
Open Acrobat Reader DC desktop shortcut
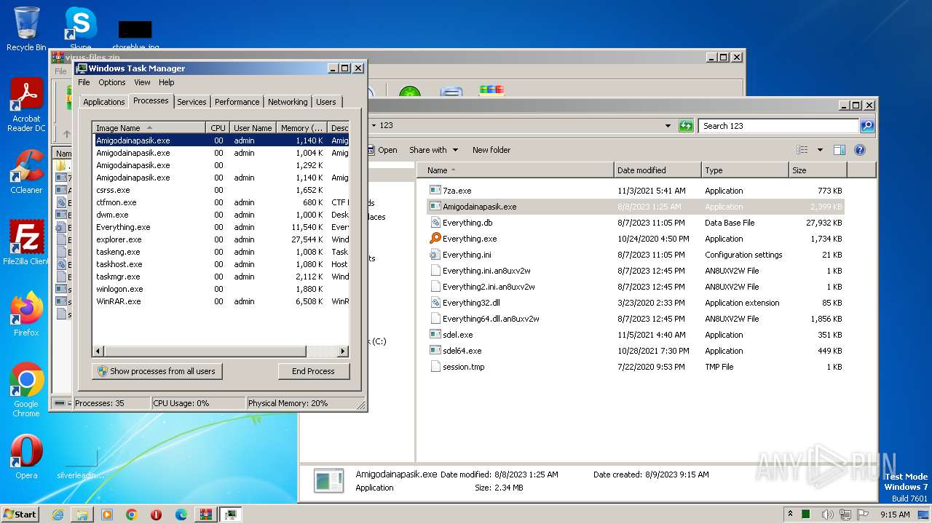coord(26,105)
